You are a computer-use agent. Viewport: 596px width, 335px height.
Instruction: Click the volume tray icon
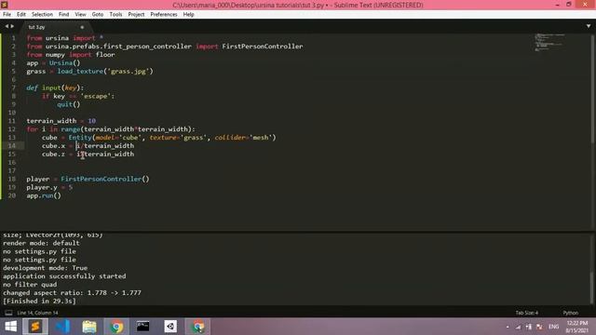click(x=539, y=327)
